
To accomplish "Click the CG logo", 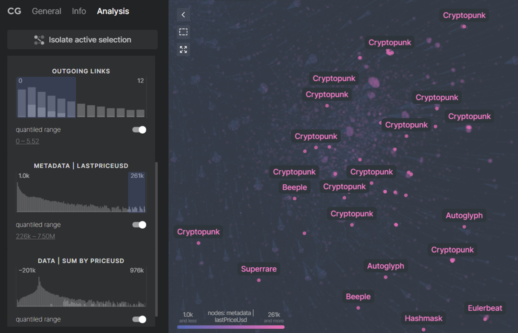I will pyautogui.click(x=14, y=11).
